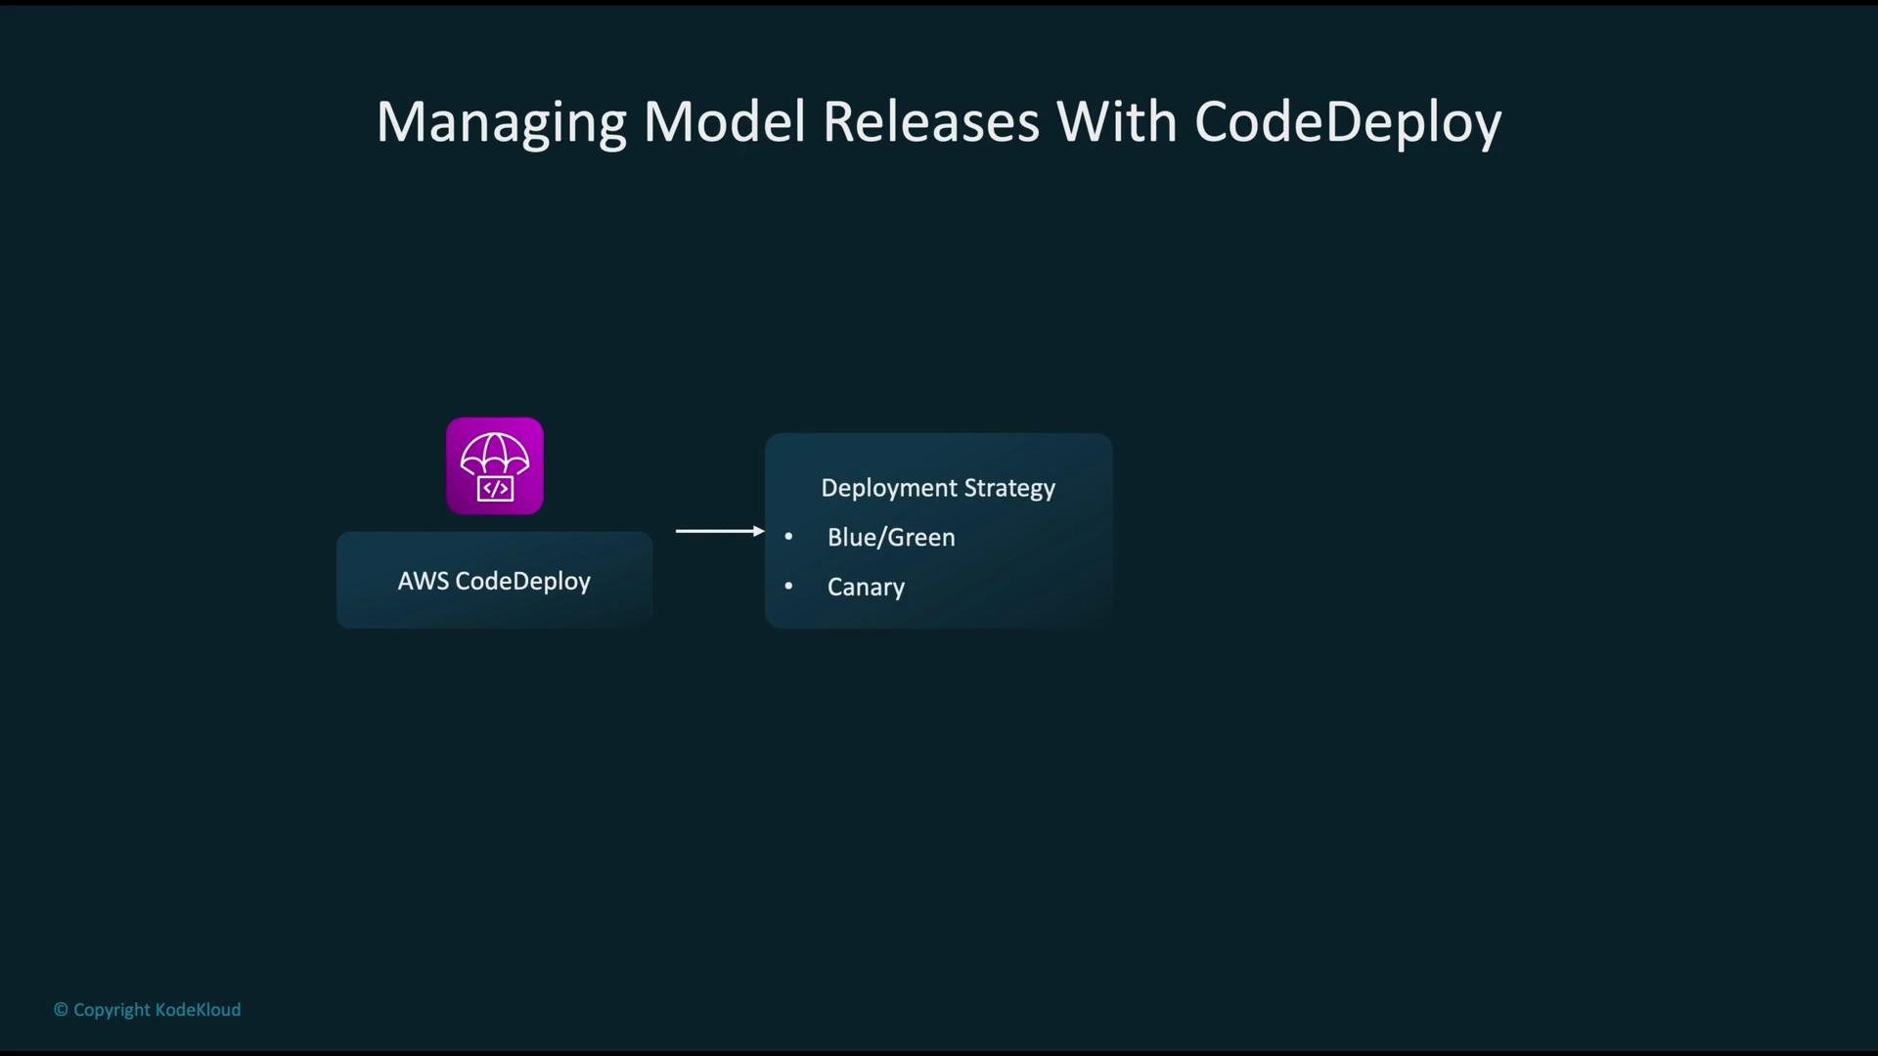Select the Blue/Green bullet item

point(891,537)
